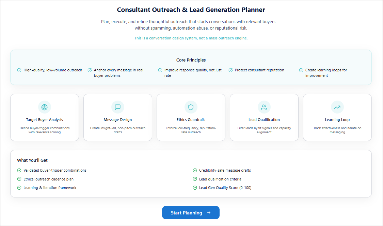383x226 pixels.
Task: Click text Validated buyer-trigger combinations
Action: (55, 170)
